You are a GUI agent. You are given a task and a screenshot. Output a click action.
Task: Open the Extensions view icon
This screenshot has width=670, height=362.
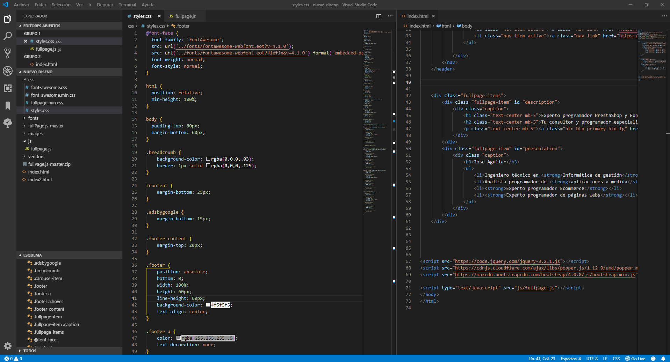click(8, 88)
